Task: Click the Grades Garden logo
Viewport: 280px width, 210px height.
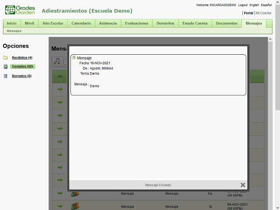Action: 20,10
